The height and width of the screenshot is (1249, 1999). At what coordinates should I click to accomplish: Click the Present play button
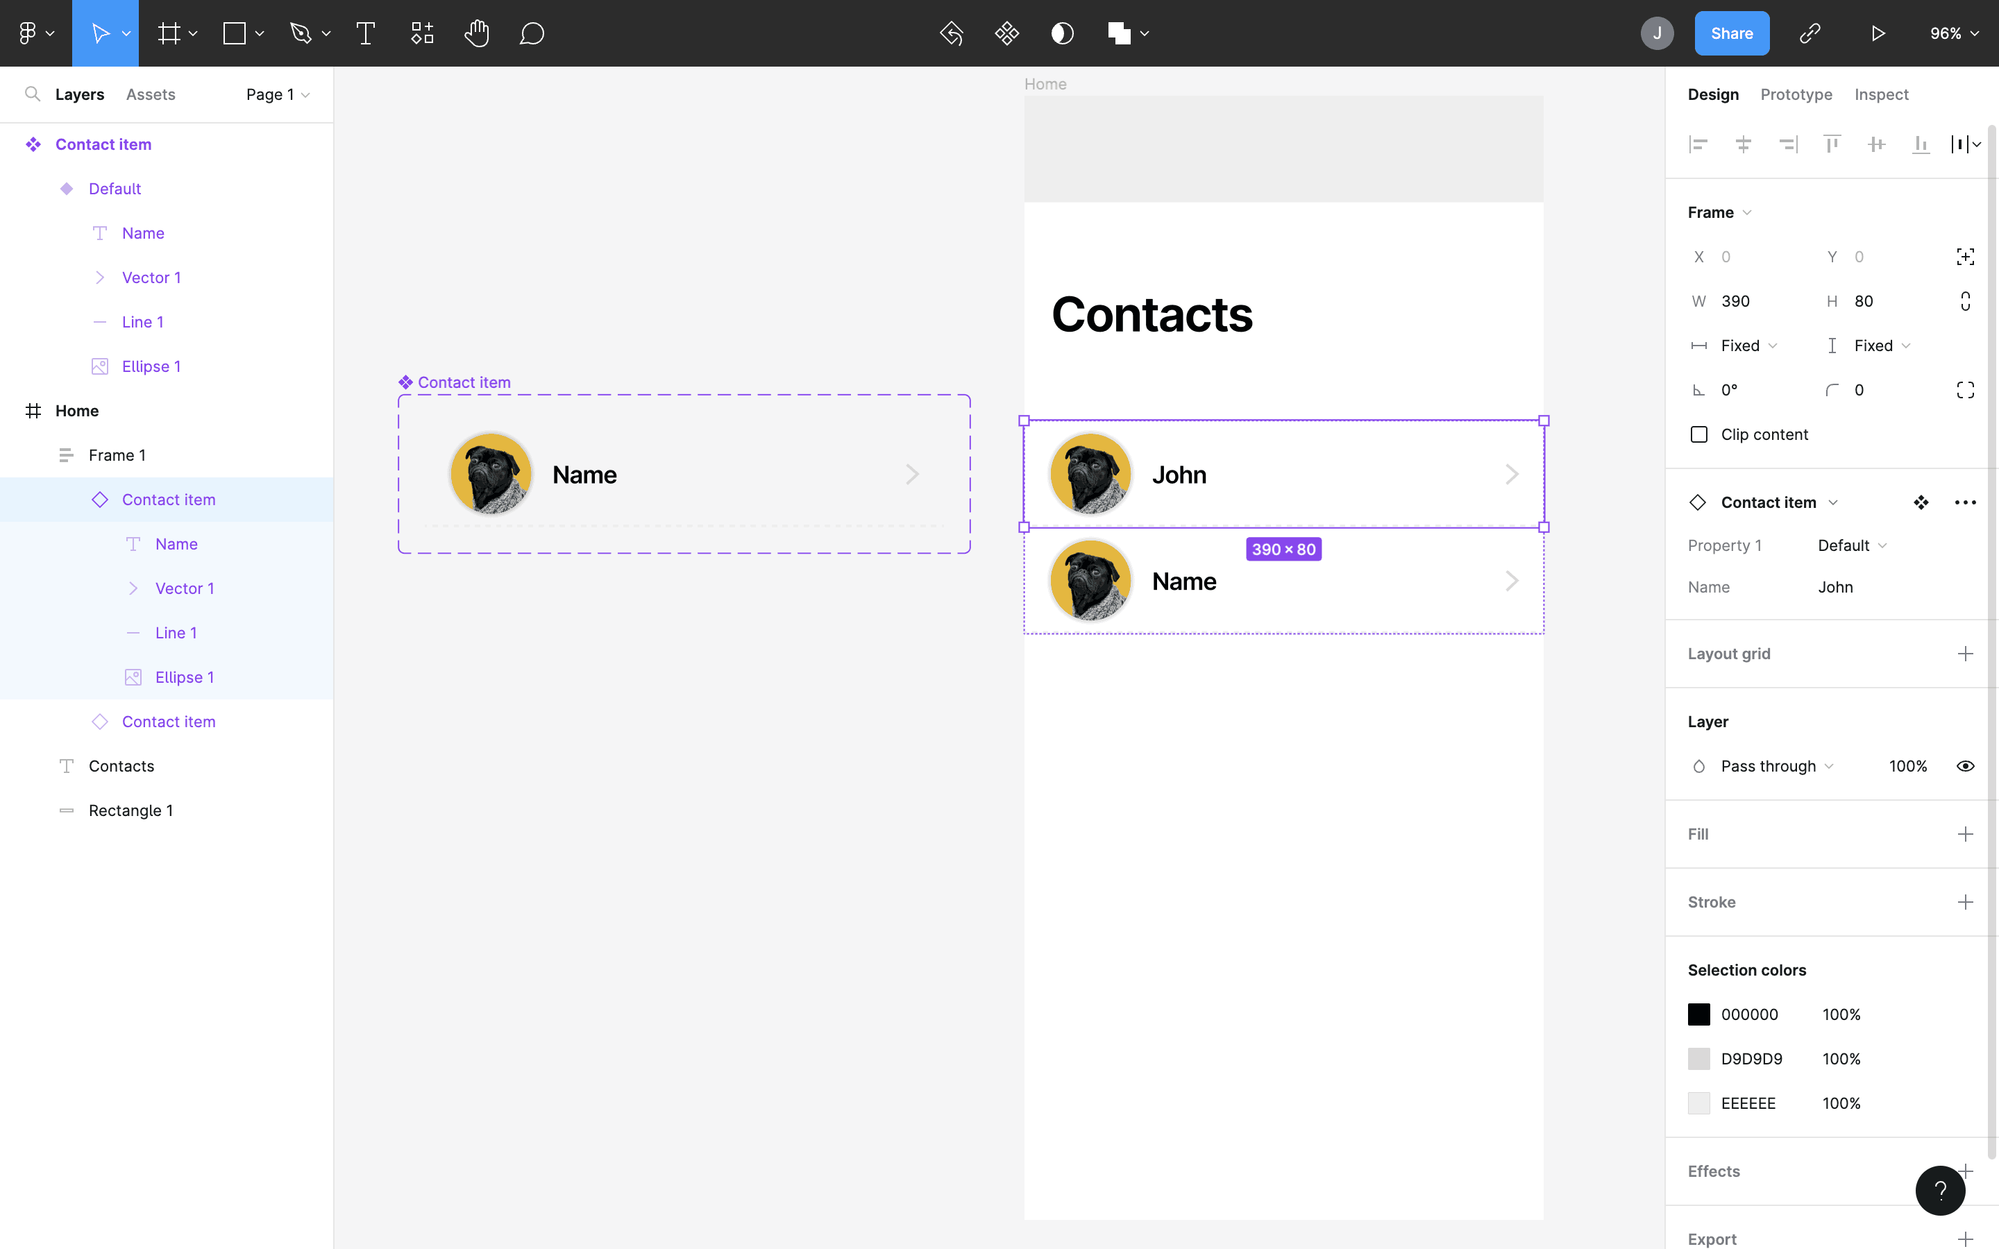tap(1878, 33)
